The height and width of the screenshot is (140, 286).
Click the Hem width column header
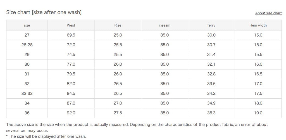(258, 25)
